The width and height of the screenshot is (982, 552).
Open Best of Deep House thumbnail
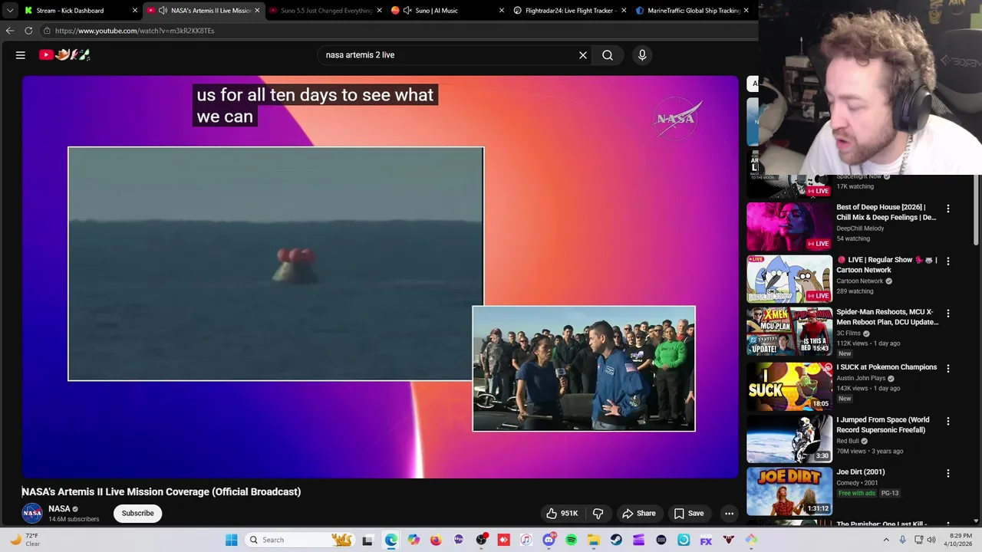click(789, 226)
